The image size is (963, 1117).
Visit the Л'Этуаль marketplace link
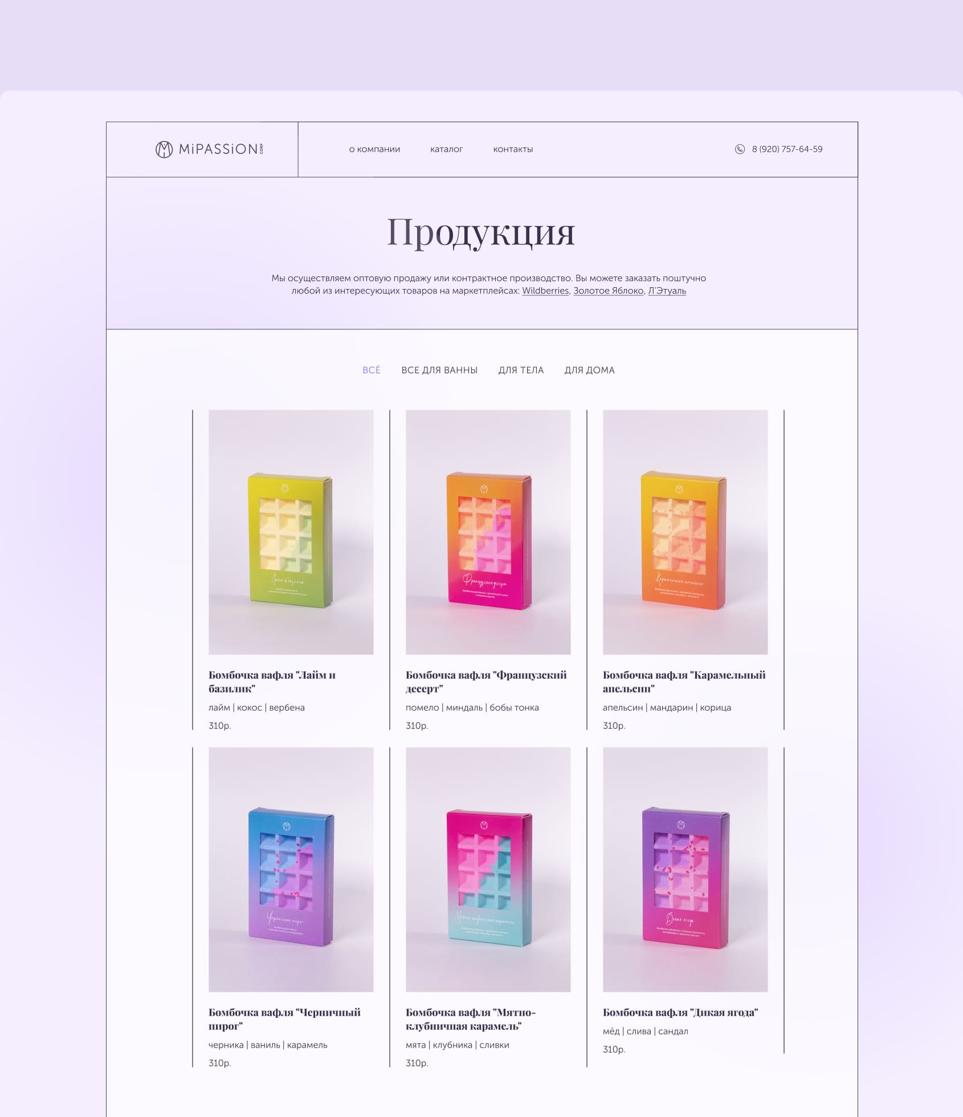click(x=667, y=291)
